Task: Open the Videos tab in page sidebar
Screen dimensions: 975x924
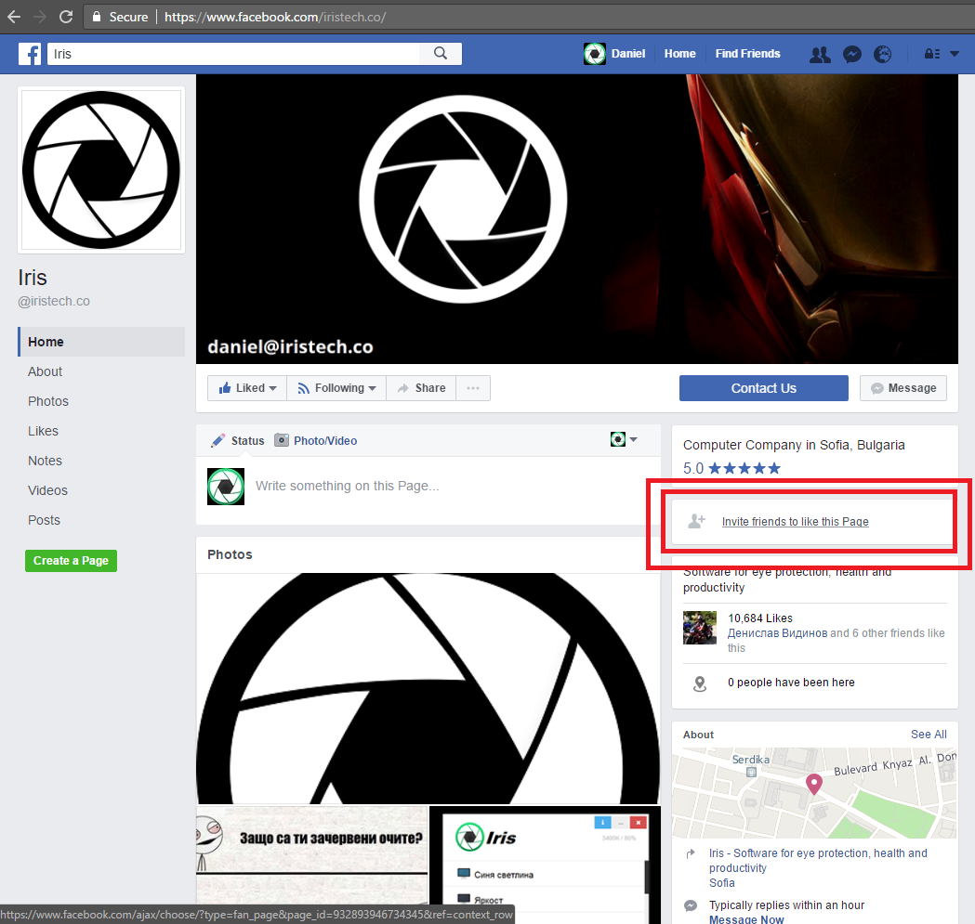Action: [47, 491]
